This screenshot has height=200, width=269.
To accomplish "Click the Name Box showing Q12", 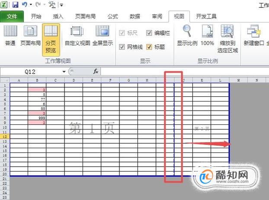I will click(x=30, y=72).
